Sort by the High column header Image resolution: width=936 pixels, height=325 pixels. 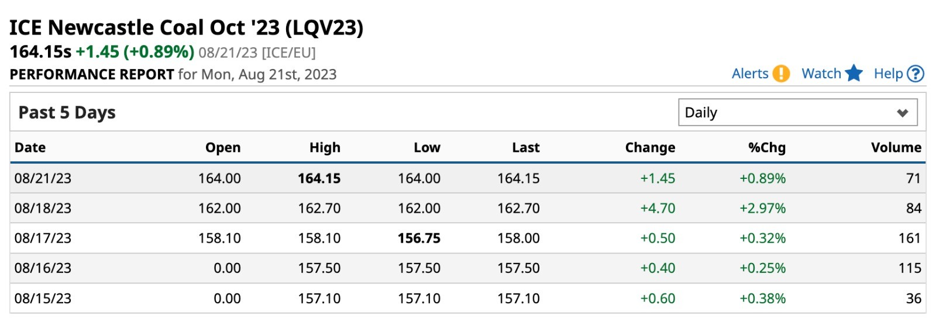click(x=325, y=147)
